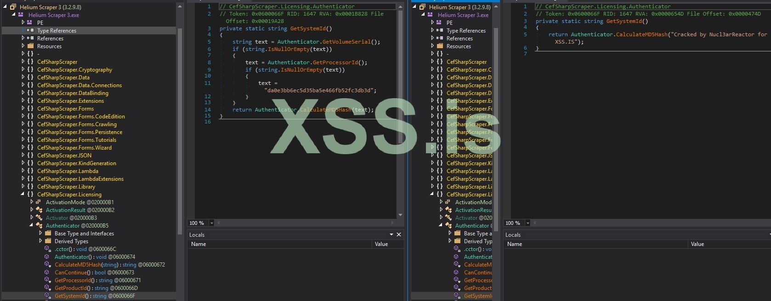
Task: Click the assembly icon of Helium Scraper 3 in right window tree
Action: 422,7
